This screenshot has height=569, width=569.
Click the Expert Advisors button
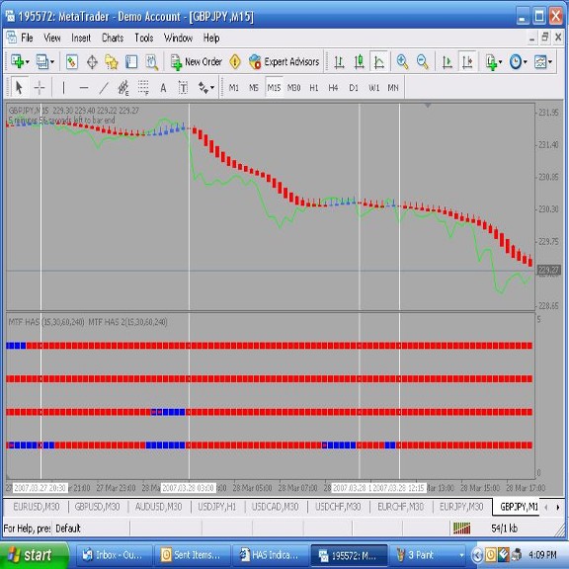[x=284, y=62]
